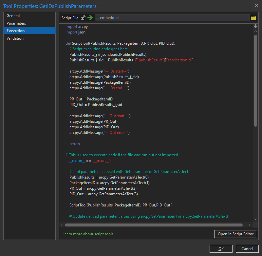Switch to the Parameters tab
This screenshot has height=256, width=262.
[x=16, y=23]
